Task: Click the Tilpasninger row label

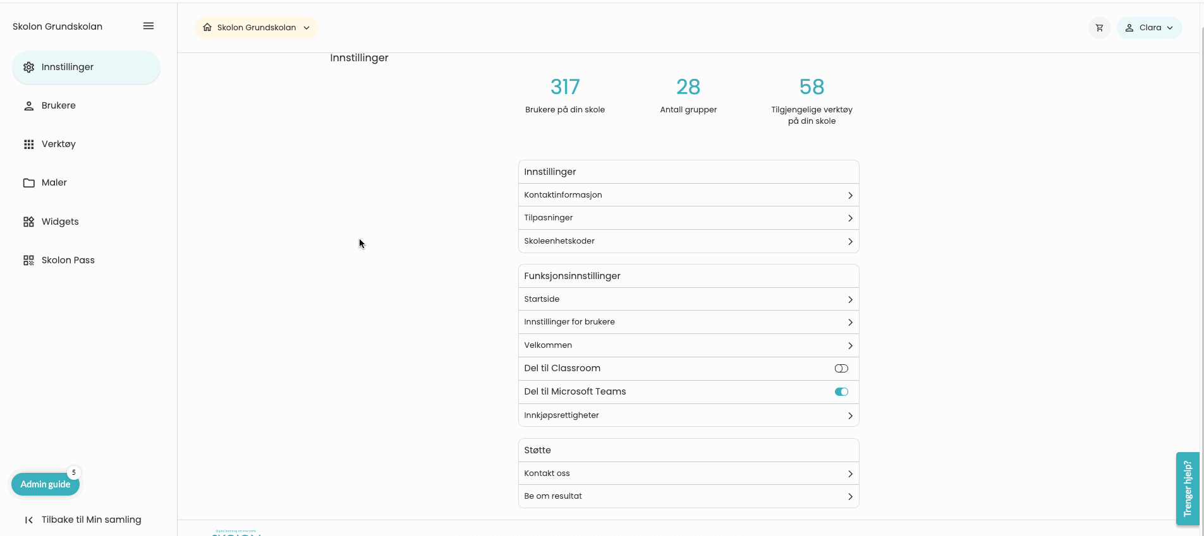Action: coord(548,218)
